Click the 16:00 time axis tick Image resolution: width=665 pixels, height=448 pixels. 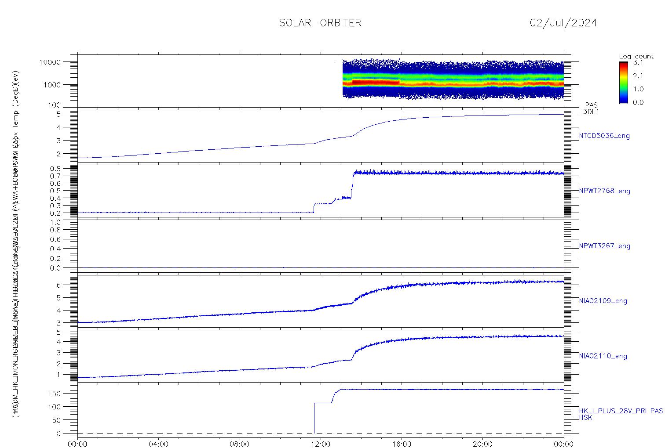point(402,444)
